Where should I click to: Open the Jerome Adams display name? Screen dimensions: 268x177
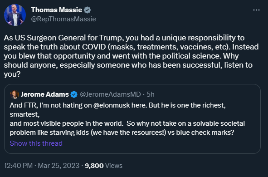[45, 94]
